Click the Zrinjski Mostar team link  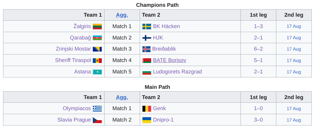click(73, 49)
